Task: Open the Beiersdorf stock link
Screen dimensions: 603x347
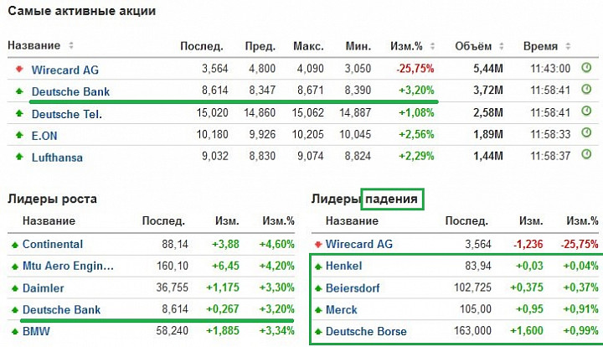Action: point(353,288)
